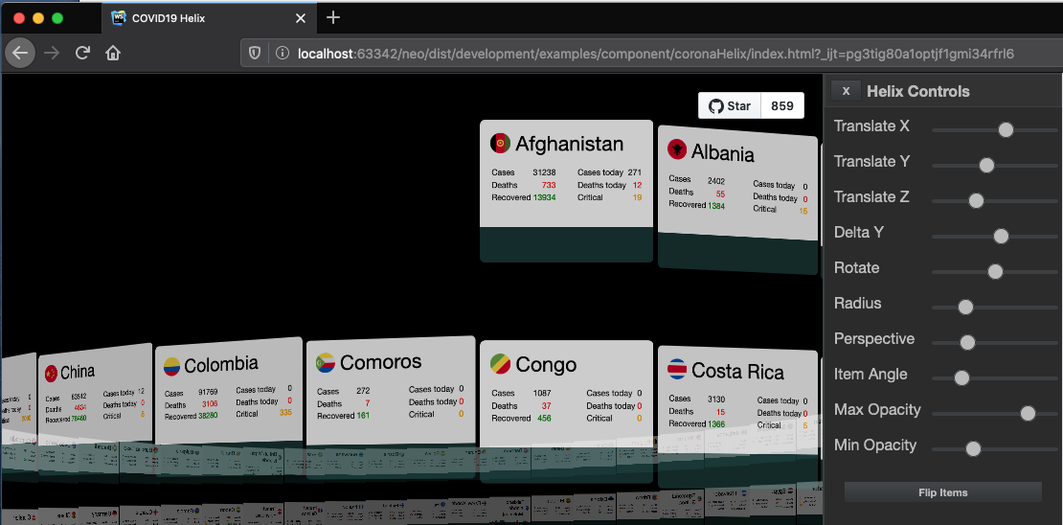Click the Helix Controls panel title
1063x525 pixels.
click(918, 91)
